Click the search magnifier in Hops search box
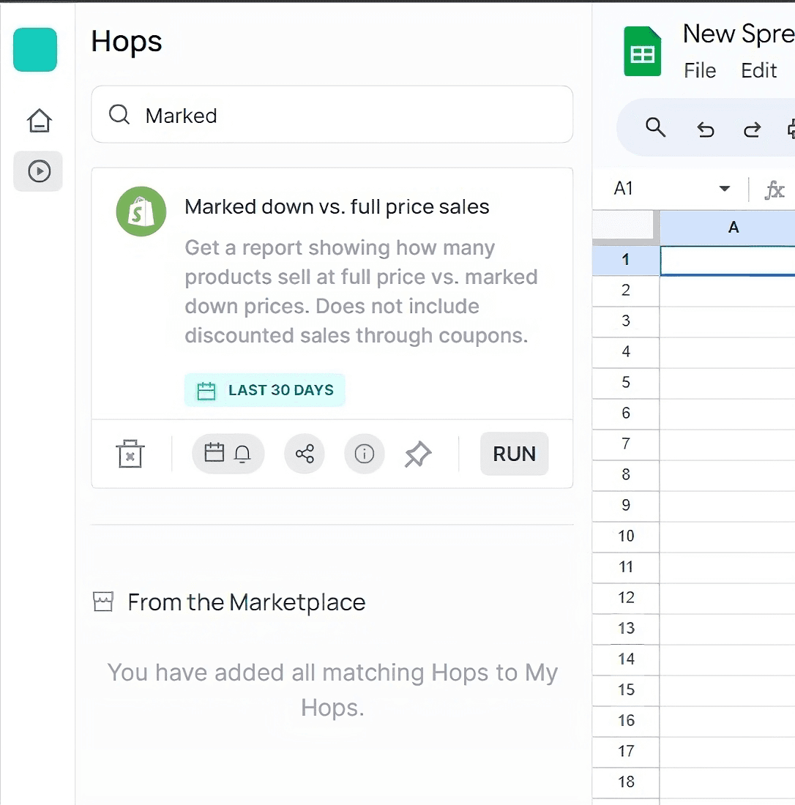795x805 pixels. tap(119, 114)
